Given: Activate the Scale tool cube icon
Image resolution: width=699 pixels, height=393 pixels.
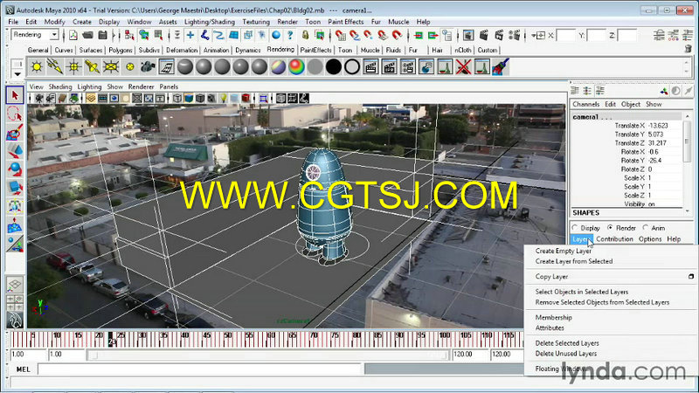Looking at the screenshot, I should point(15,189).
